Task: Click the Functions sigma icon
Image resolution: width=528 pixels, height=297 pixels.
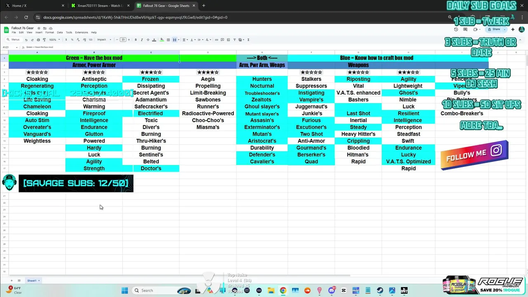Action: click(248, 40)
